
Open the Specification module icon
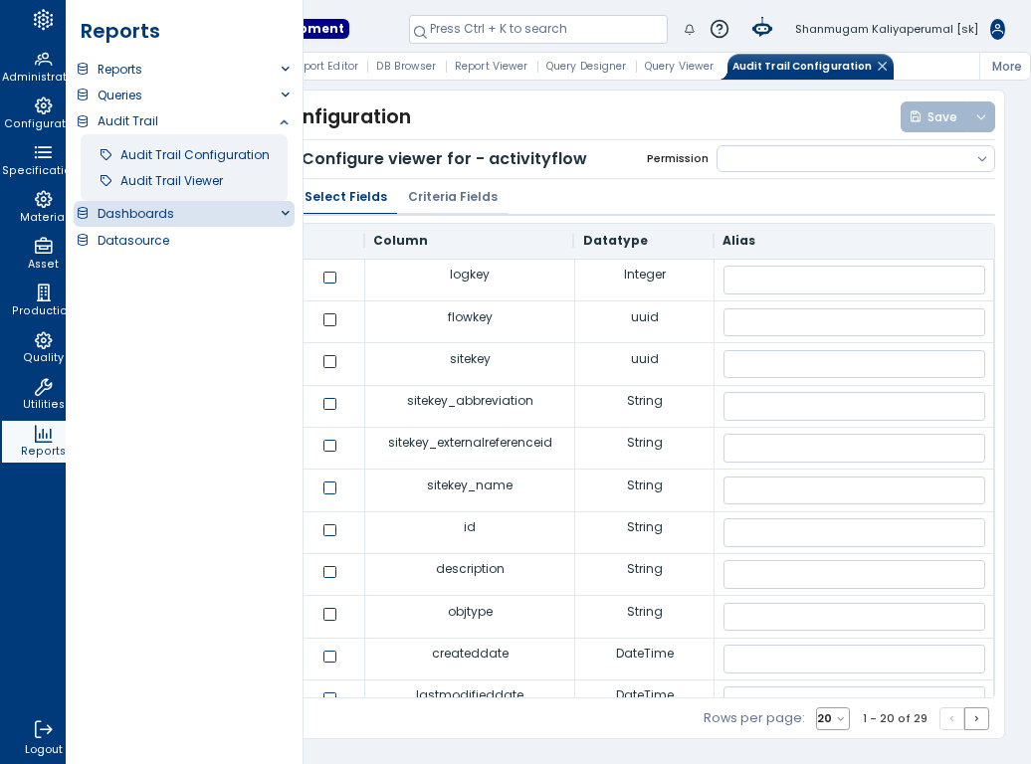tap(43, 152)
